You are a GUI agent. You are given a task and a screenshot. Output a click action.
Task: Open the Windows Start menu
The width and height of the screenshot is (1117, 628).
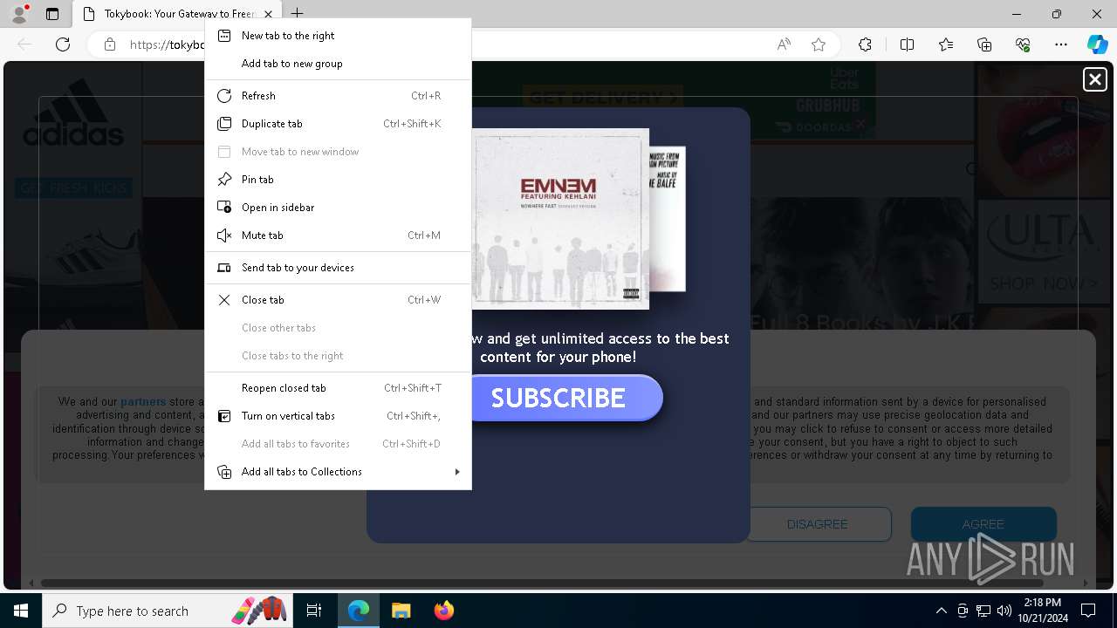tap(20, 611)
